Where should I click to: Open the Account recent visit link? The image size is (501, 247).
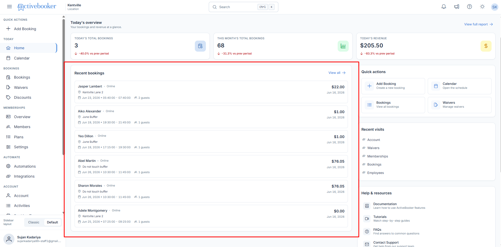[374, 140]
